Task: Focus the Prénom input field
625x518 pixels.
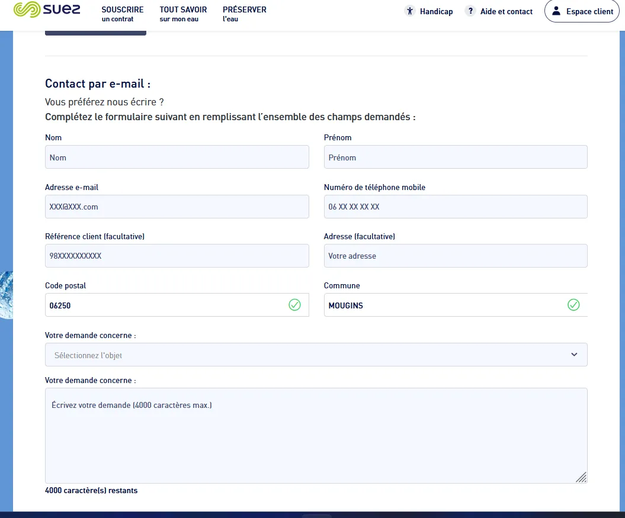Action: 456,157
